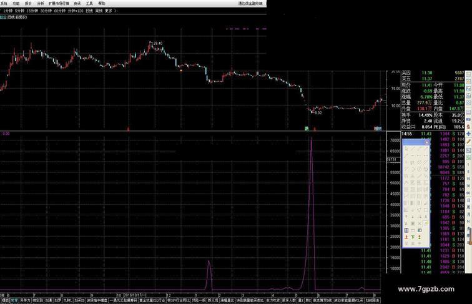Open the 功能 menu
This screenshot has width=472, height=304.
coord(16,3)
